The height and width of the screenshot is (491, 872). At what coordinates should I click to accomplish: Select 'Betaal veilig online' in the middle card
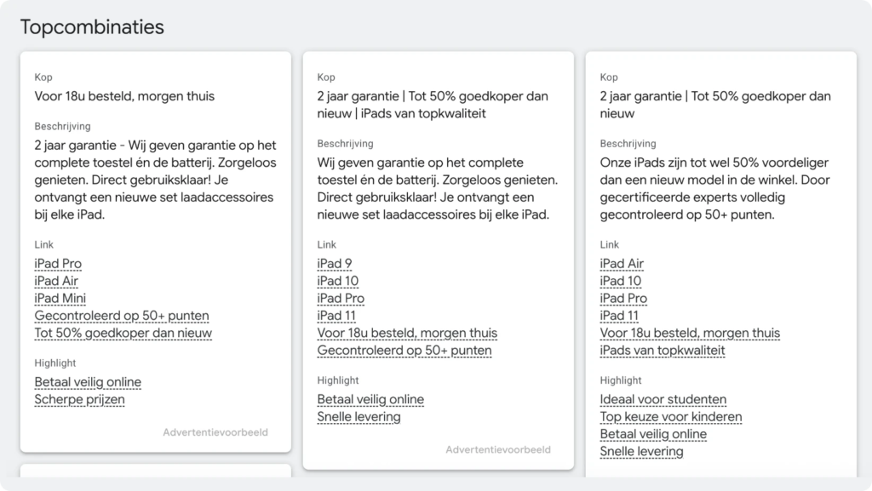(370, 399)
